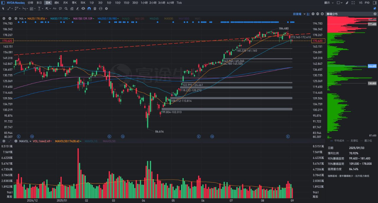378x203 pixels.
Task: Click the NVDA:Nasdaq symbol label
Action: (16, 3)
